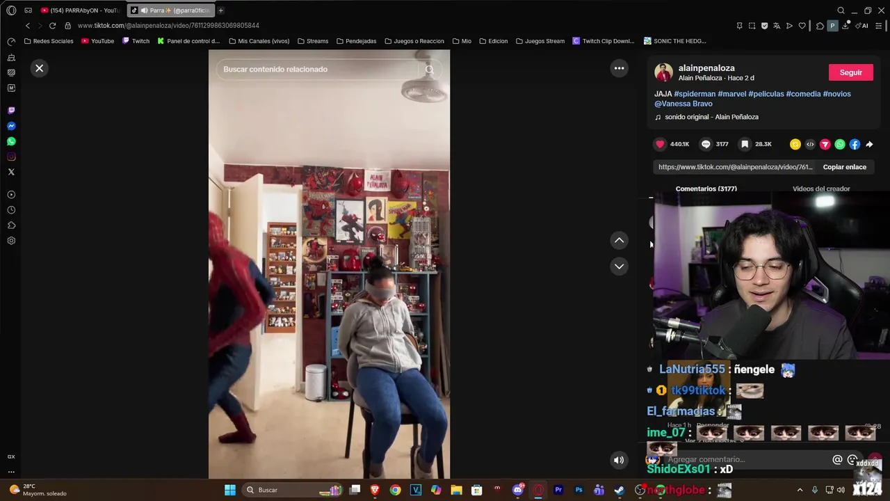Open a new browser tab with plus button
890x501 pixels.
(221, 10)
